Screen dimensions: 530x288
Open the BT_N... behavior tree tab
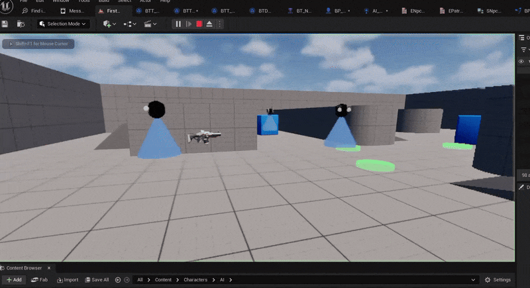click(x=299, y=11)
